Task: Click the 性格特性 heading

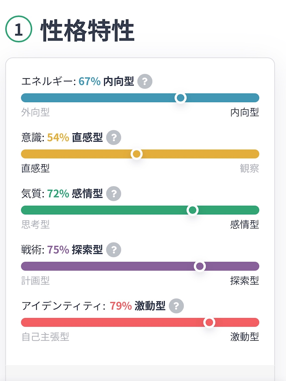Action: [88, 31]
